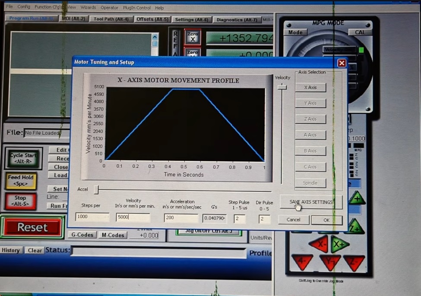Switch to the Diagnostics tab
Screen dimensions: 421x296
pyautogui.click(x=236, y=19)
